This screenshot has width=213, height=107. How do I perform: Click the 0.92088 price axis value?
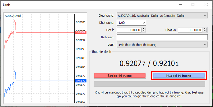click(x=81, y=58)
